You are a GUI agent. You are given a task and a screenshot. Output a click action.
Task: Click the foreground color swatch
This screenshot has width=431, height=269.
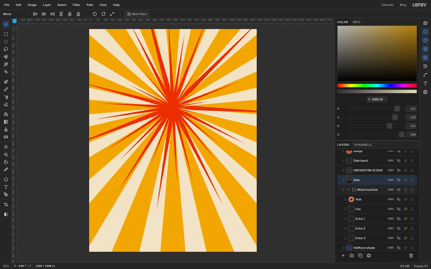pos(15,21)
